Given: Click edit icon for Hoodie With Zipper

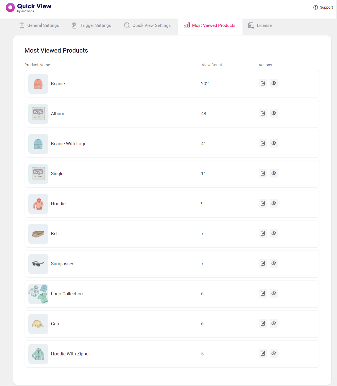Looking at the screenshot, I should [263, 353].
